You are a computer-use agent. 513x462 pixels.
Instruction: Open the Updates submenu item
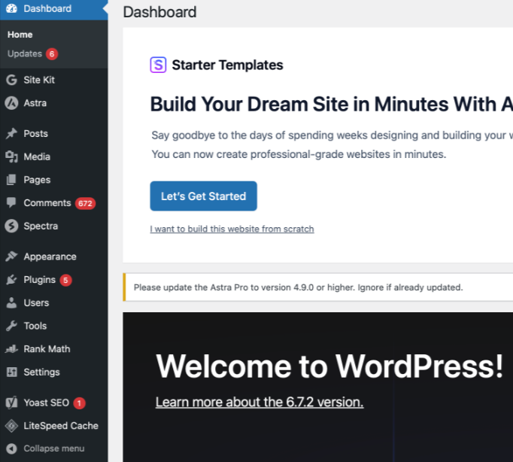(25, 53)
